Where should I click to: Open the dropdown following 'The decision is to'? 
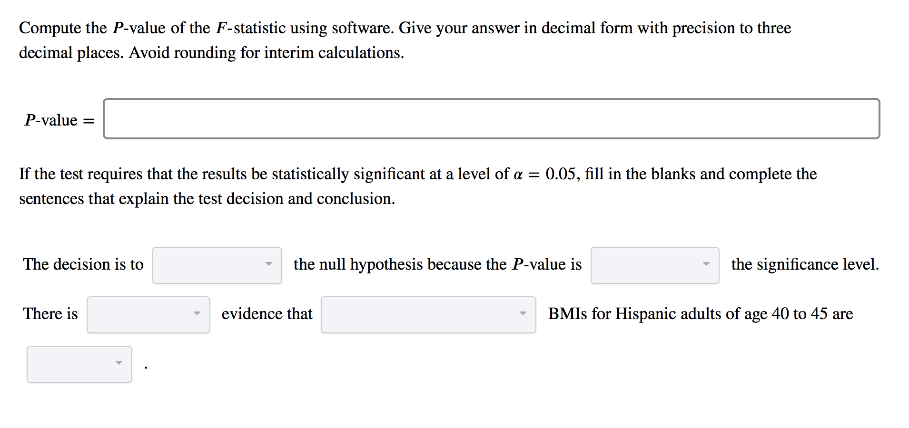pyautogui.click(x=217, y=265)
